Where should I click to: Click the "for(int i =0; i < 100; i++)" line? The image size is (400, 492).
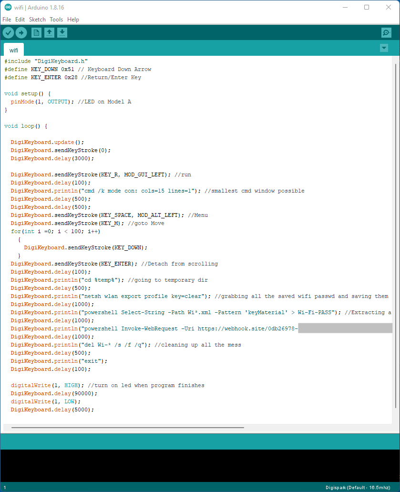tap(55, 232)
